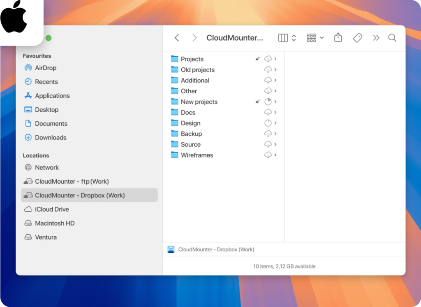Screen dimensions: 421x307
Task: Click the Share icon in toolbar
Action: click(x=338, y=38)
